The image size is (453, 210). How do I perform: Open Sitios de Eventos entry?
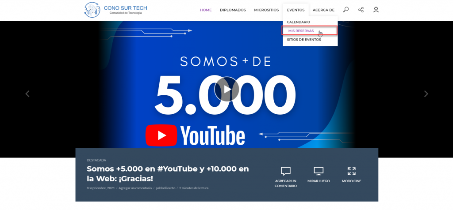(304, 40)
